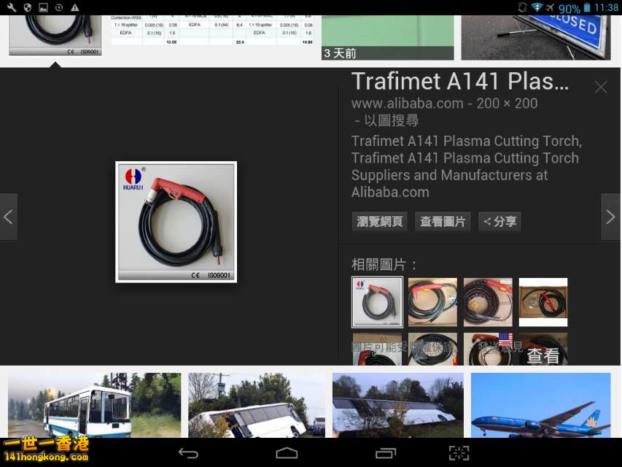The image size is (622, 467).
Task: Open the recent apps overview button
Action: [386, 453]
